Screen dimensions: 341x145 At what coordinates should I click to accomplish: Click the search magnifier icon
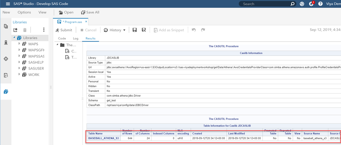292,4
